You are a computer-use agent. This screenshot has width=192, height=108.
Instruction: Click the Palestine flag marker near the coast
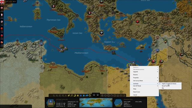tap(153, 61)
